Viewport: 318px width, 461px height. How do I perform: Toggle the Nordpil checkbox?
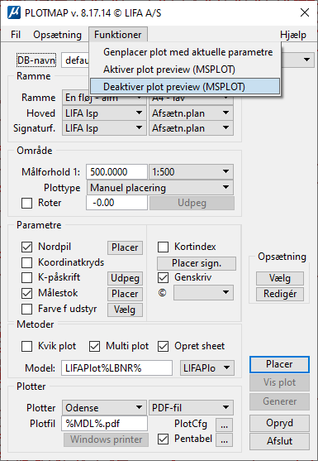[27, 247]
